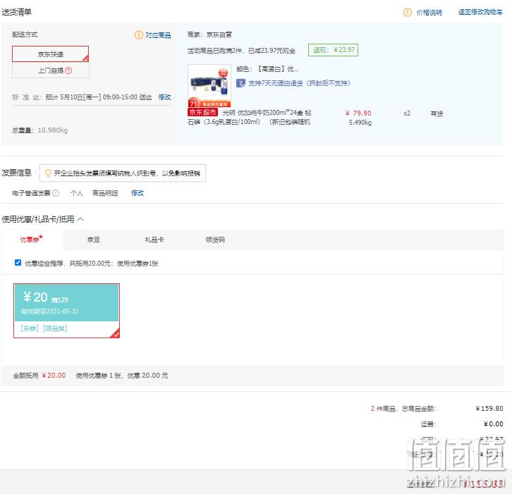Toggle 优惠组合推荐 checkbox
This screenshot has width=512, height=494.
point(18,263)
